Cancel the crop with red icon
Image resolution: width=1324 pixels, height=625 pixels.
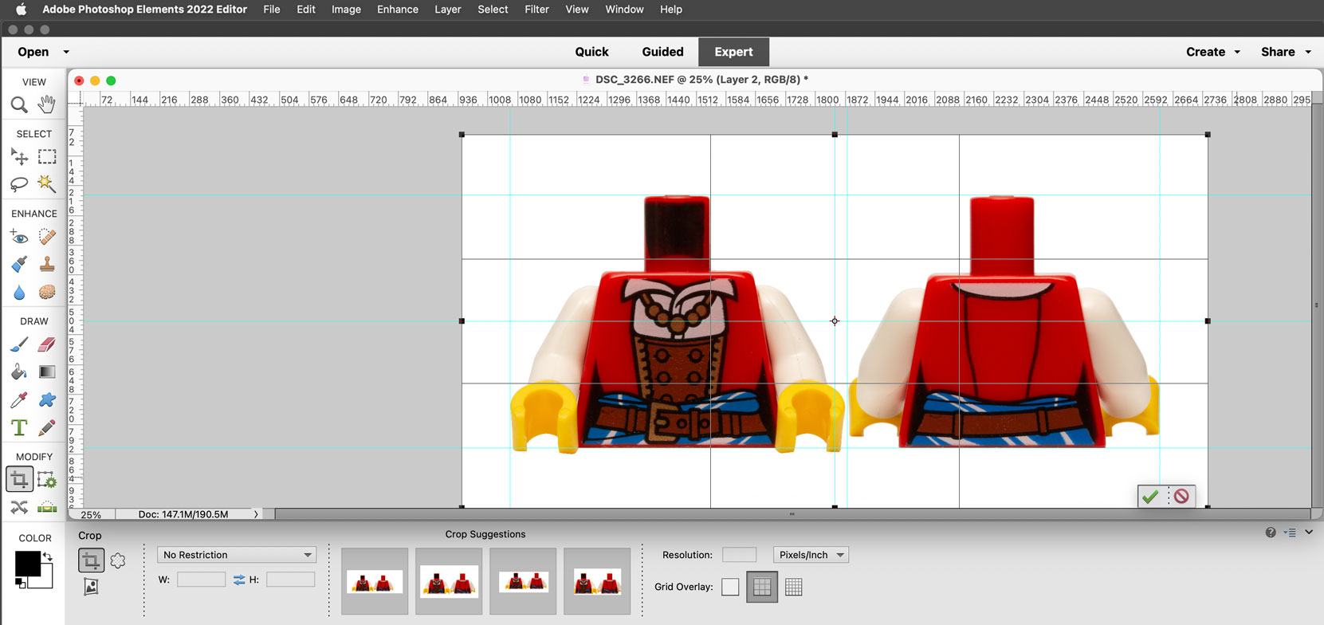point(1181,497)
